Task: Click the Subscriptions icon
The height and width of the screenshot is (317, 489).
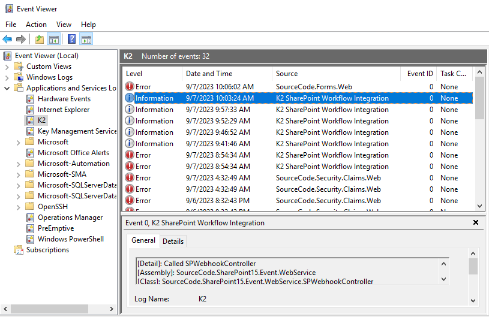Action: point(19,250)
